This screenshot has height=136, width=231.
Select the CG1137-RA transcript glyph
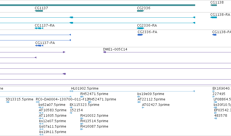point(39,28)
